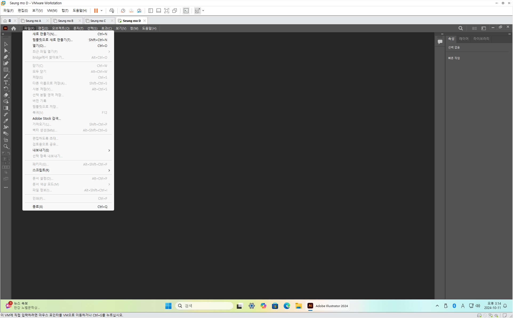Click the Windows taskbar search field
The width and height of the screenshot is (513, 318).
click(204, 306)
